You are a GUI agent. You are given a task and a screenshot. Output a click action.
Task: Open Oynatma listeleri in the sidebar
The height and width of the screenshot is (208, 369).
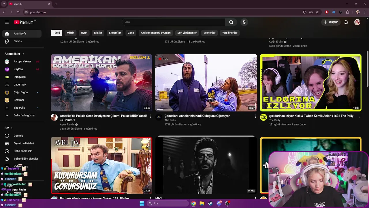(x=22, y=143)
